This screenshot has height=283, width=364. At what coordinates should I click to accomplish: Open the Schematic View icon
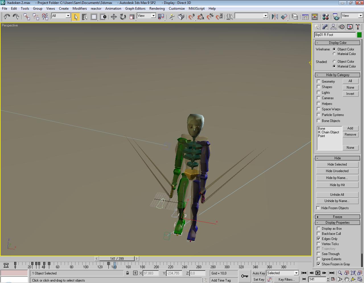pyautogui.click(x=315, y=17)
